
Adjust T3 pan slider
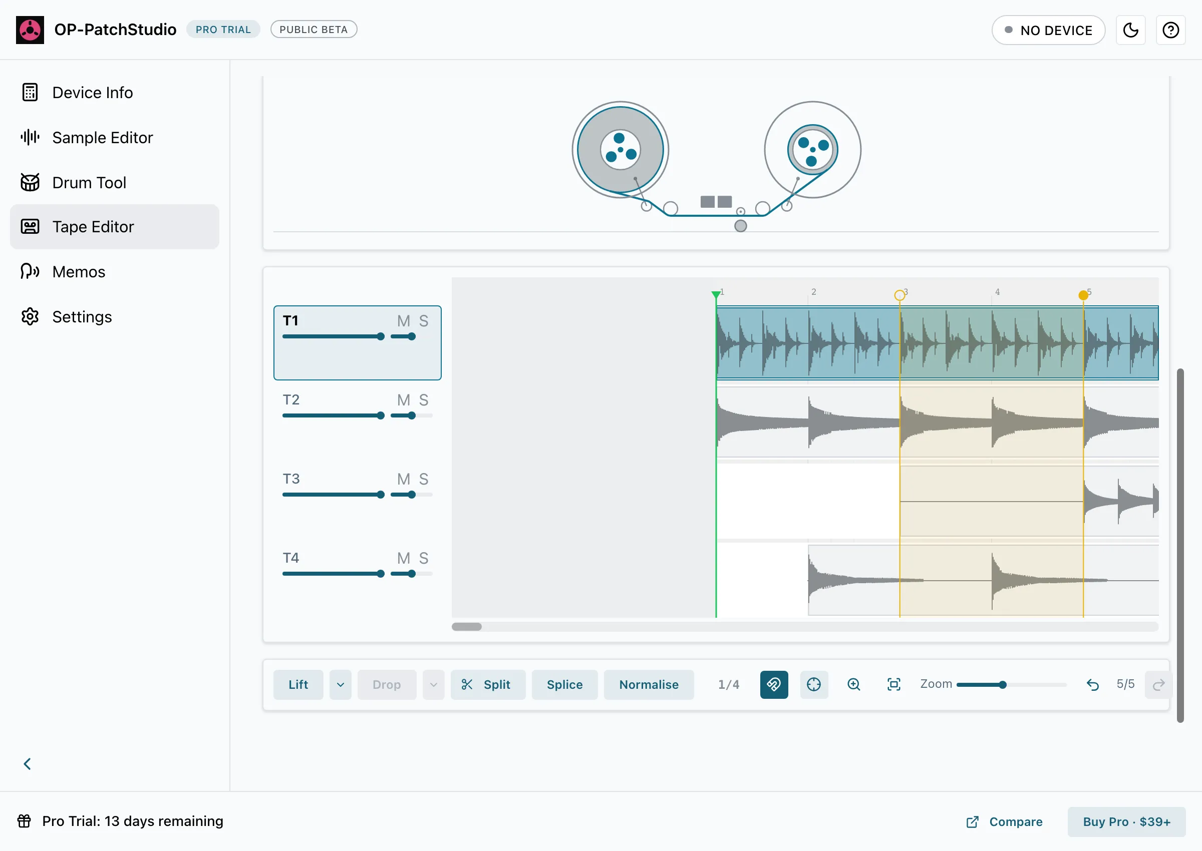[412, 495]
